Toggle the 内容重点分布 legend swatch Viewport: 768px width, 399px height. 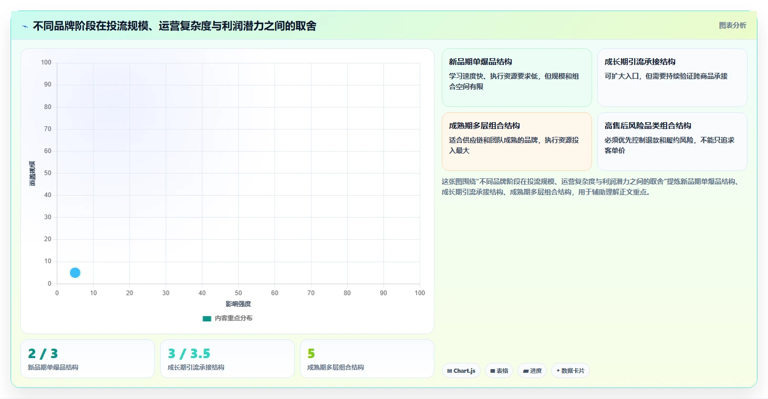point(207,318)
